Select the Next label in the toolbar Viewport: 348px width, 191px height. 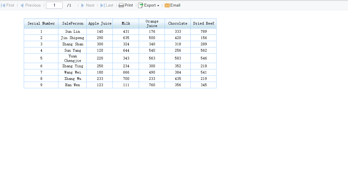[90, 5]
